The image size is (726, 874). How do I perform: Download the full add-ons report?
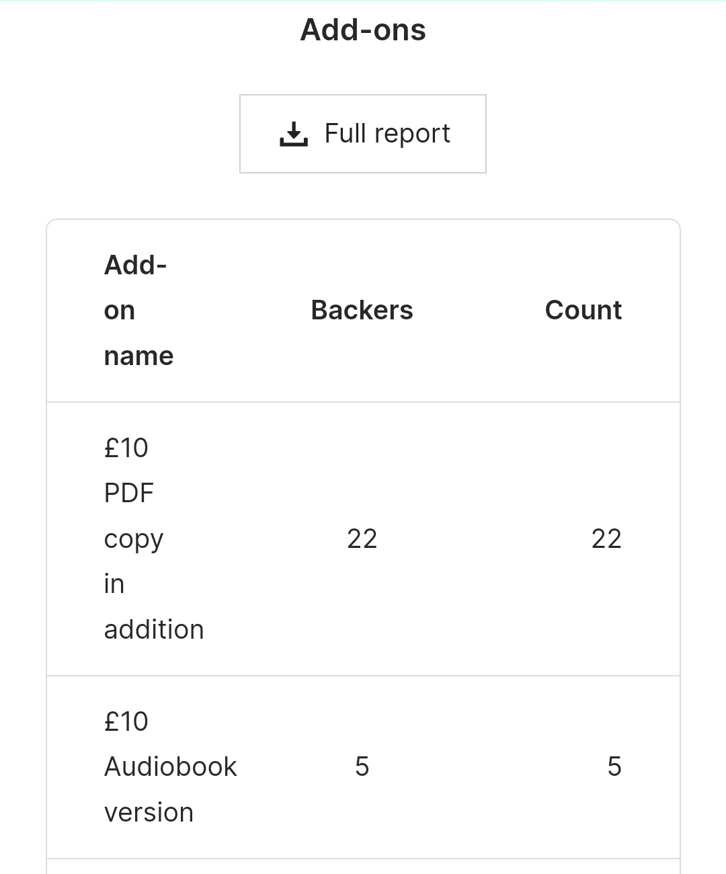362,134
